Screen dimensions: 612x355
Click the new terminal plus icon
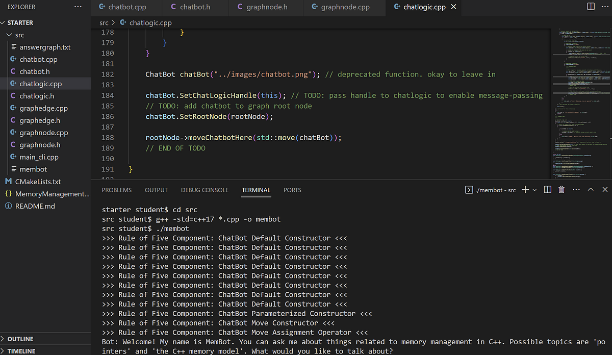click(x=525, y=190)
